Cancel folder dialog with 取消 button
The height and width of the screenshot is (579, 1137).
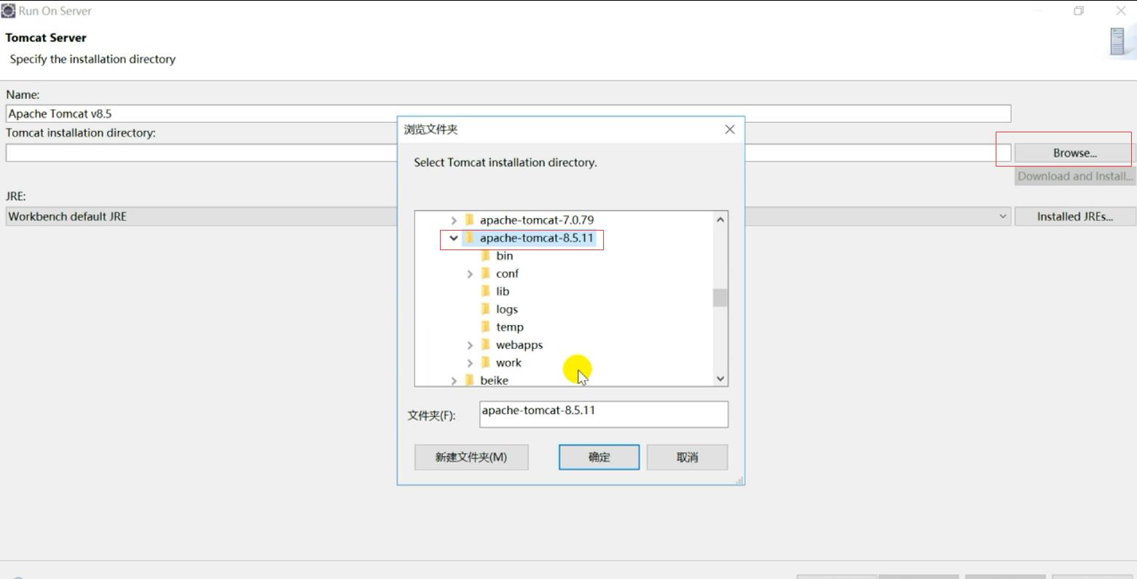[x=687, y=457]
